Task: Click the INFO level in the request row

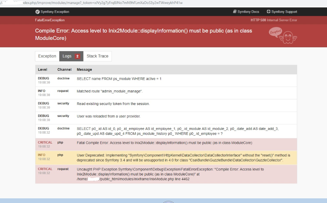Action: (x=42, y=91)
